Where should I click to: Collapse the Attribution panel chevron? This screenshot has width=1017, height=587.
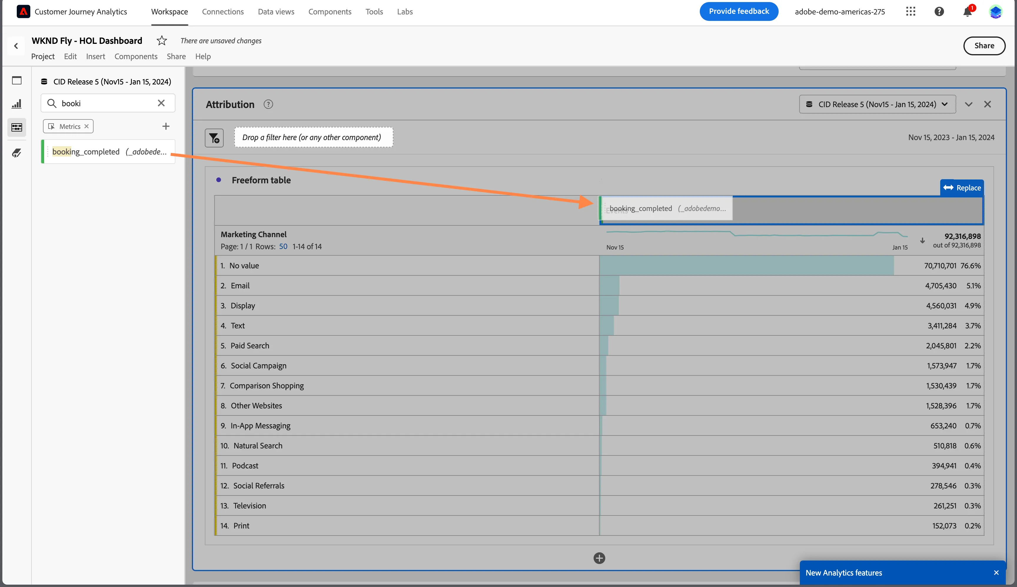969,104
